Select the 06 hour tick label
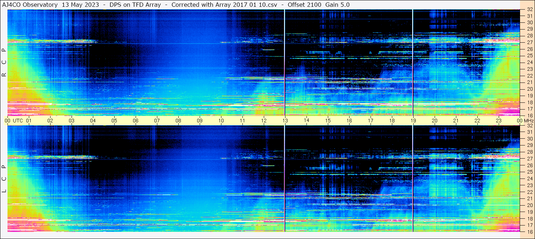 click(136, 121)
